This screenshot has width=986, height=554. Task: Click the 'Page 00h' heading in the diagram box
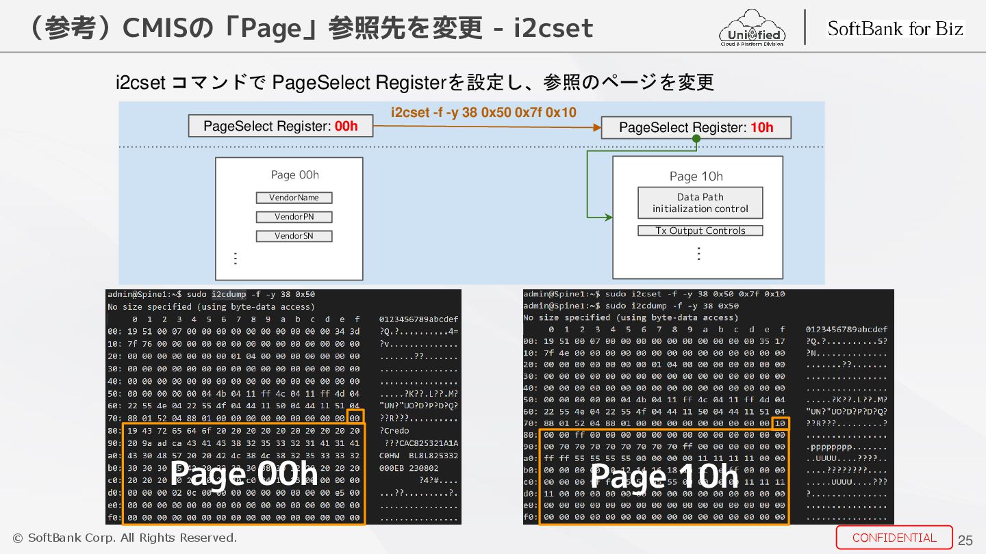tap(294, 175)
